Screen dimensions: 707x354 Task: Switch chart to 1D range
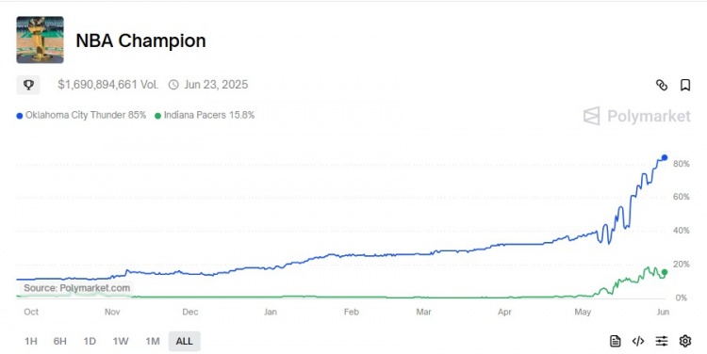pyautogui.click(x=90, y=341)
